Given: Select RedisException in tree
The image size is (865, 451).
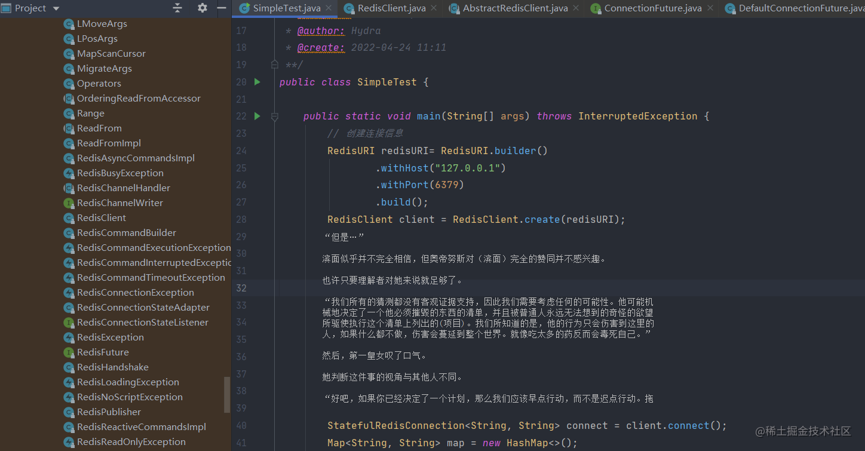Looking at the screenshot, I should [111, 338].
